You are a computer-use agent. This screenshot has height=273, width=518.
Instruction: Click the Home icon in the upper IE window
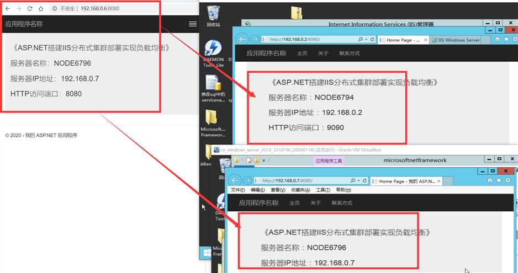click(x=497, y=39)
